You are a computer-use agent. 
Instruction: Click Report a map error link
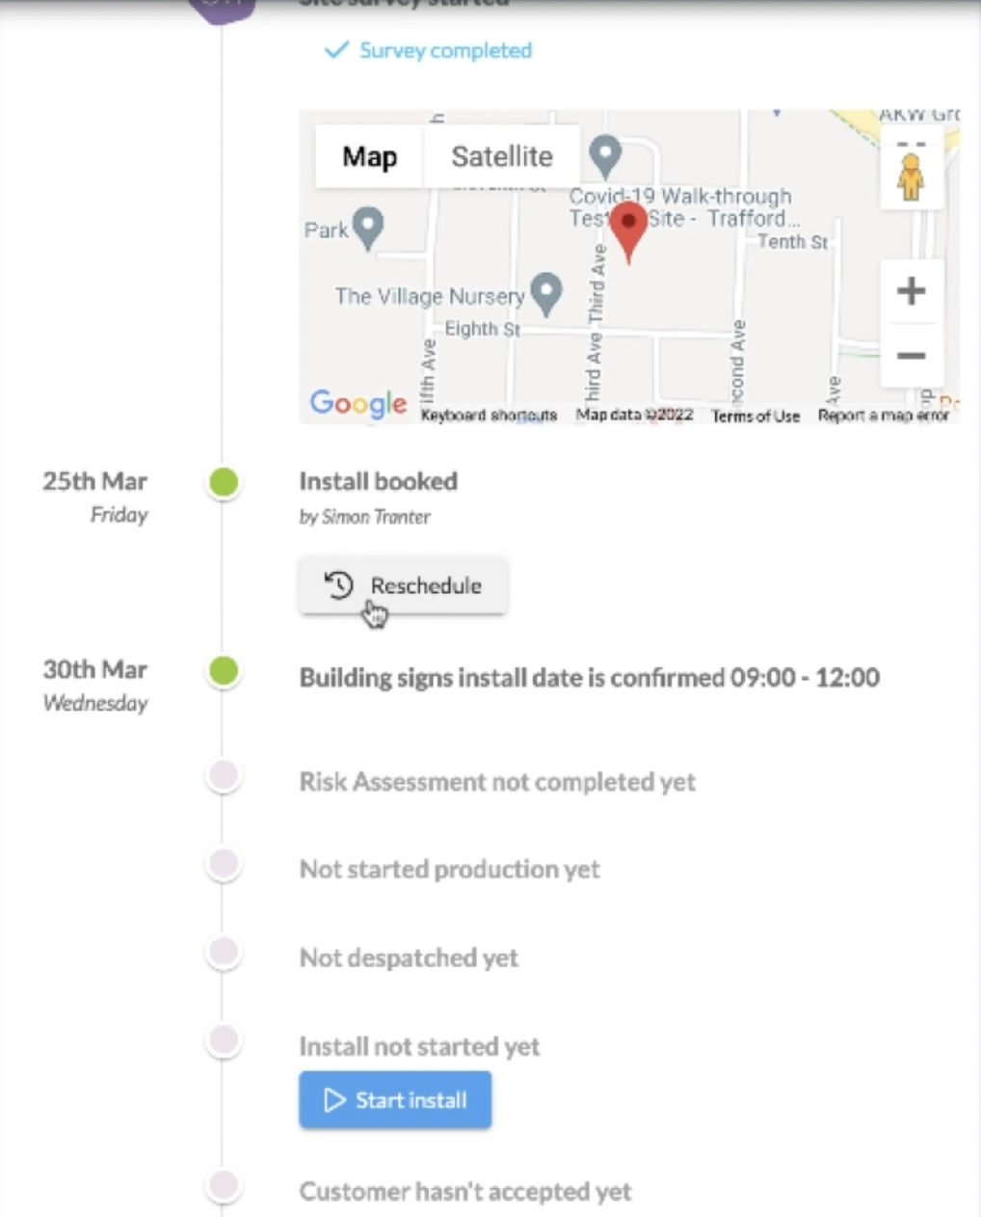[x=883, y=416]
